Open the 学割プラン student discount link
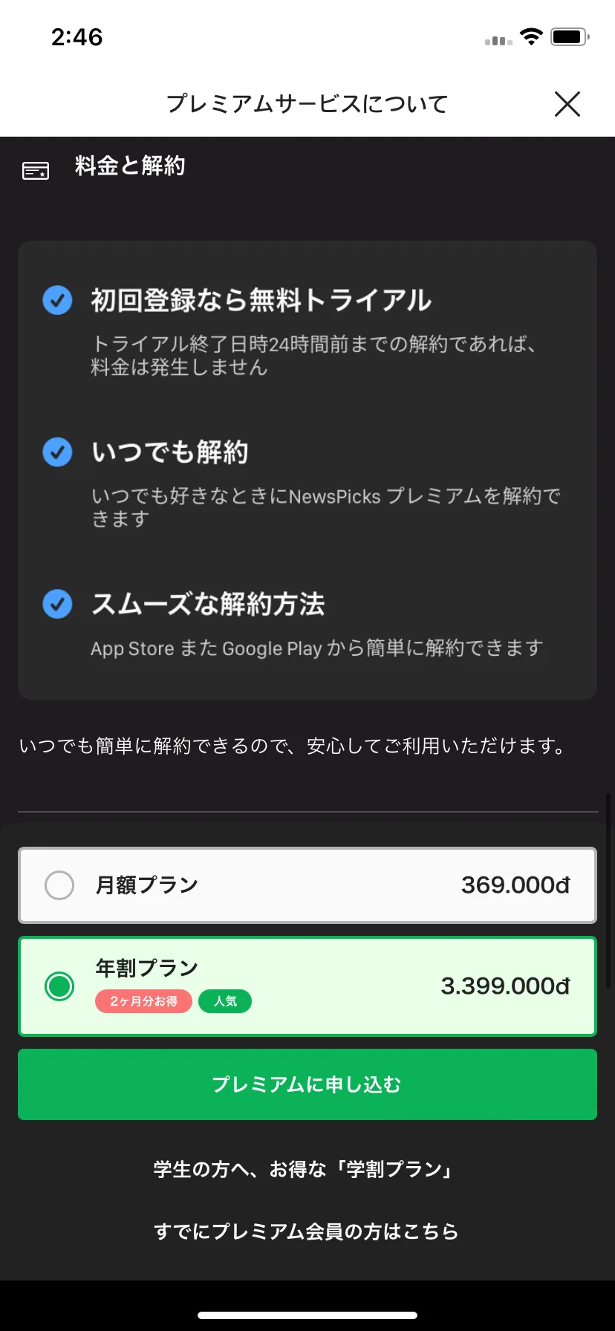This screenshot has width=615, height=1331. tap(303, 1170)
